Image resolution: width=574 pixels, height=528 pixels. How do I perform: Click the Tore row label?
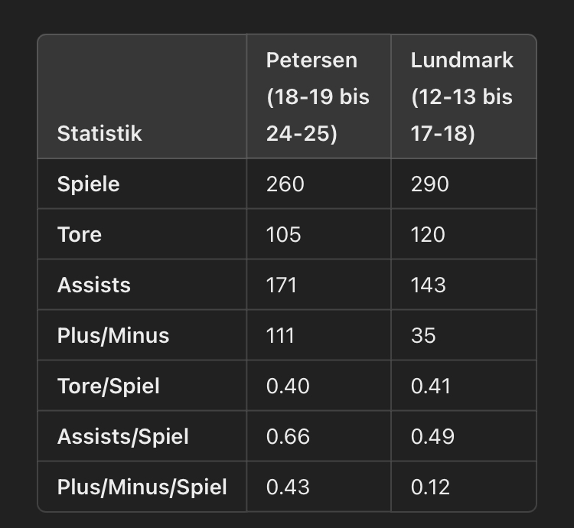pos(79,235)
